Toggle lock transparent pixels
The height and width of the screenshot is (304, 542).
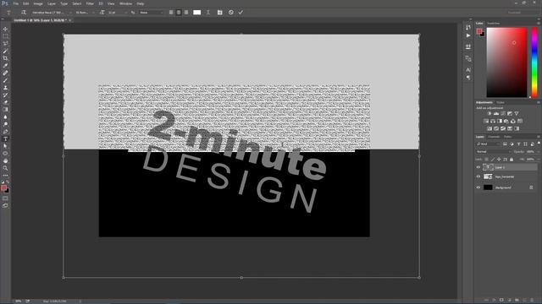coord(486,160)
